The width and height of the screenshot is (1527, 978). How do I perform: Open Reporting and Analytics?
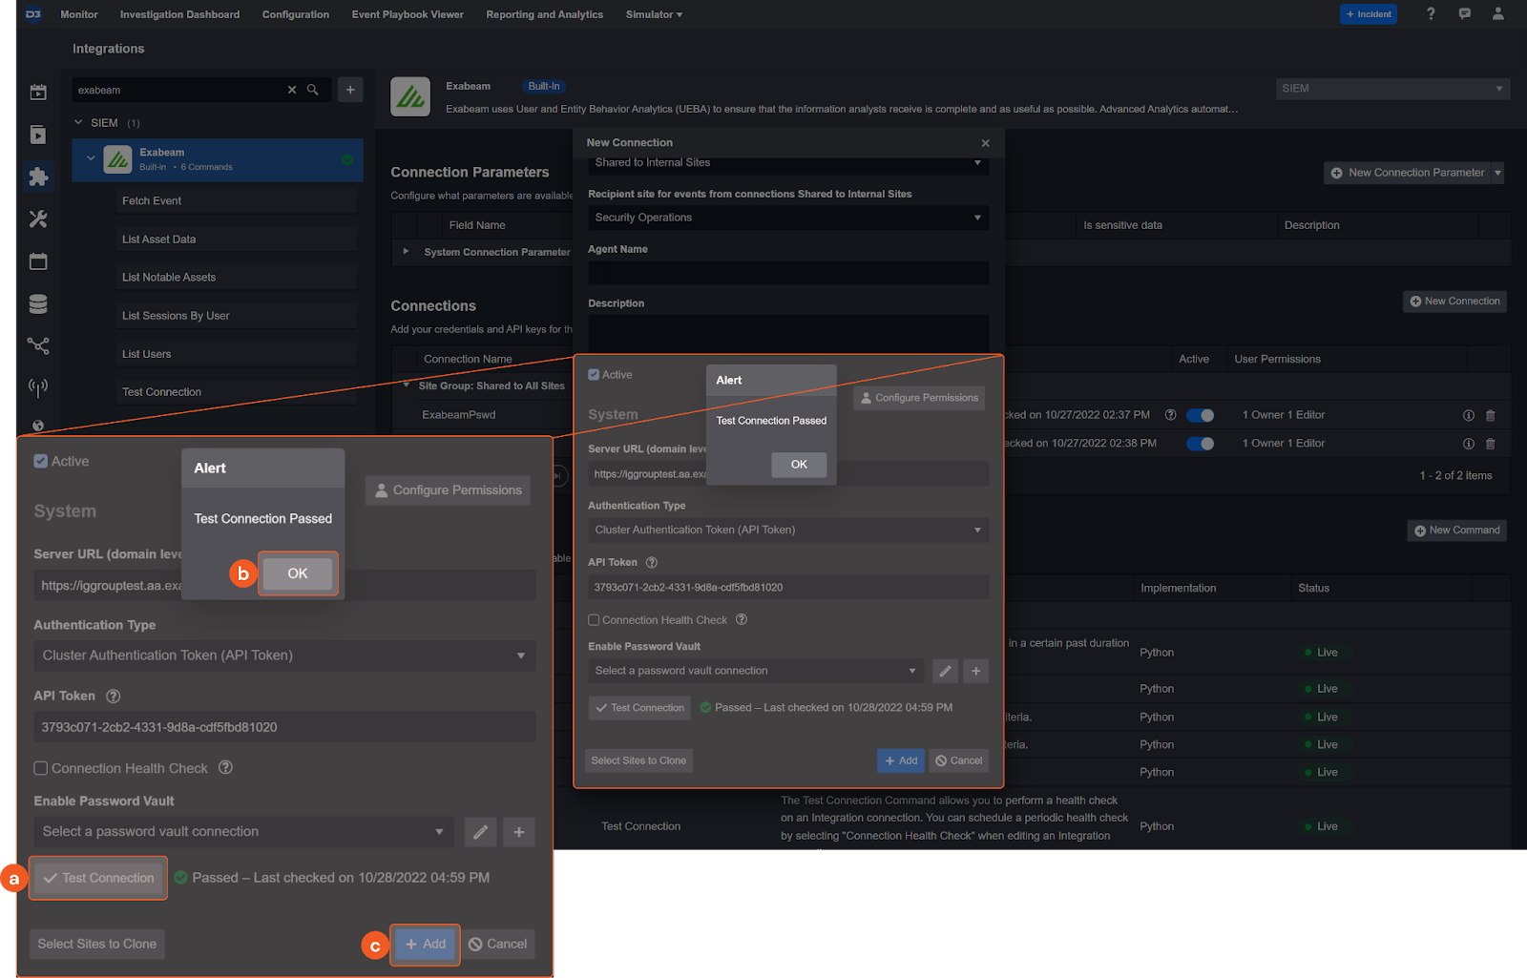544,14
